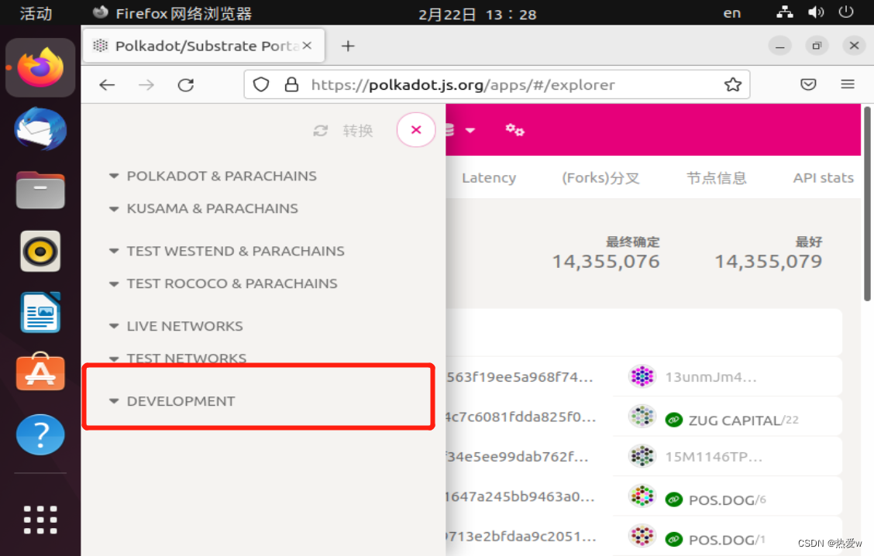Screen dimensions: 874x556
Task: Open the Pocket save icon
Action: point(808,84)
